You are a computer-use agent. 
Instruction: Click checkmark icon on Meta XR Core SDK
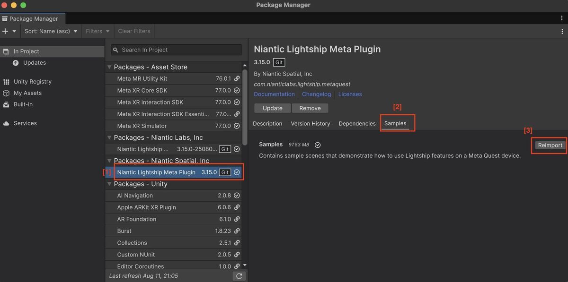237,91
